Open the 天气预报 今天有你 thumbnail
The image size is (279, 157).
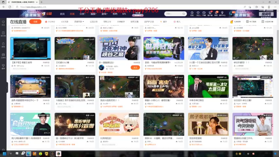pyautogui.click(x=252, y=124)
